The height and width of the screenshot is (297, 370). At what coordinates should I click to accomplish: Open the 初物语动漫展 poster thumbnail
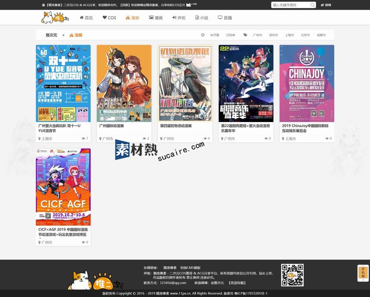(185, 83)
